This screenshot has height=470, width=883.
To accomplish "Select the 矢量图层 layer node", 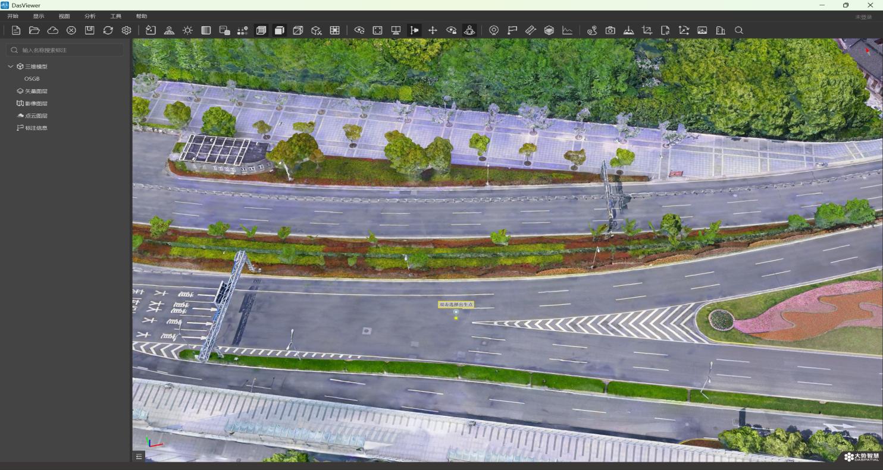I will coord(32,91).
